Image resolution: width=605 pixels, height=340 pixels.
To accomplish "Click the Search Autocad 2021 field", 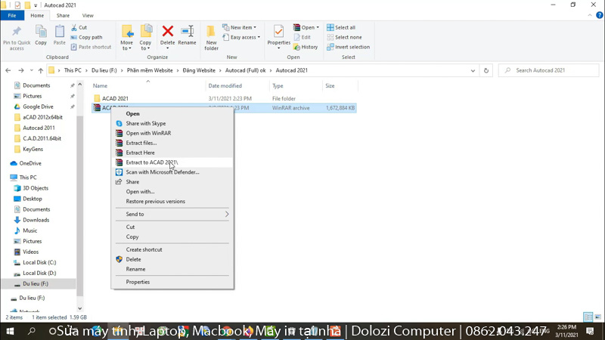I will [548, 70].
